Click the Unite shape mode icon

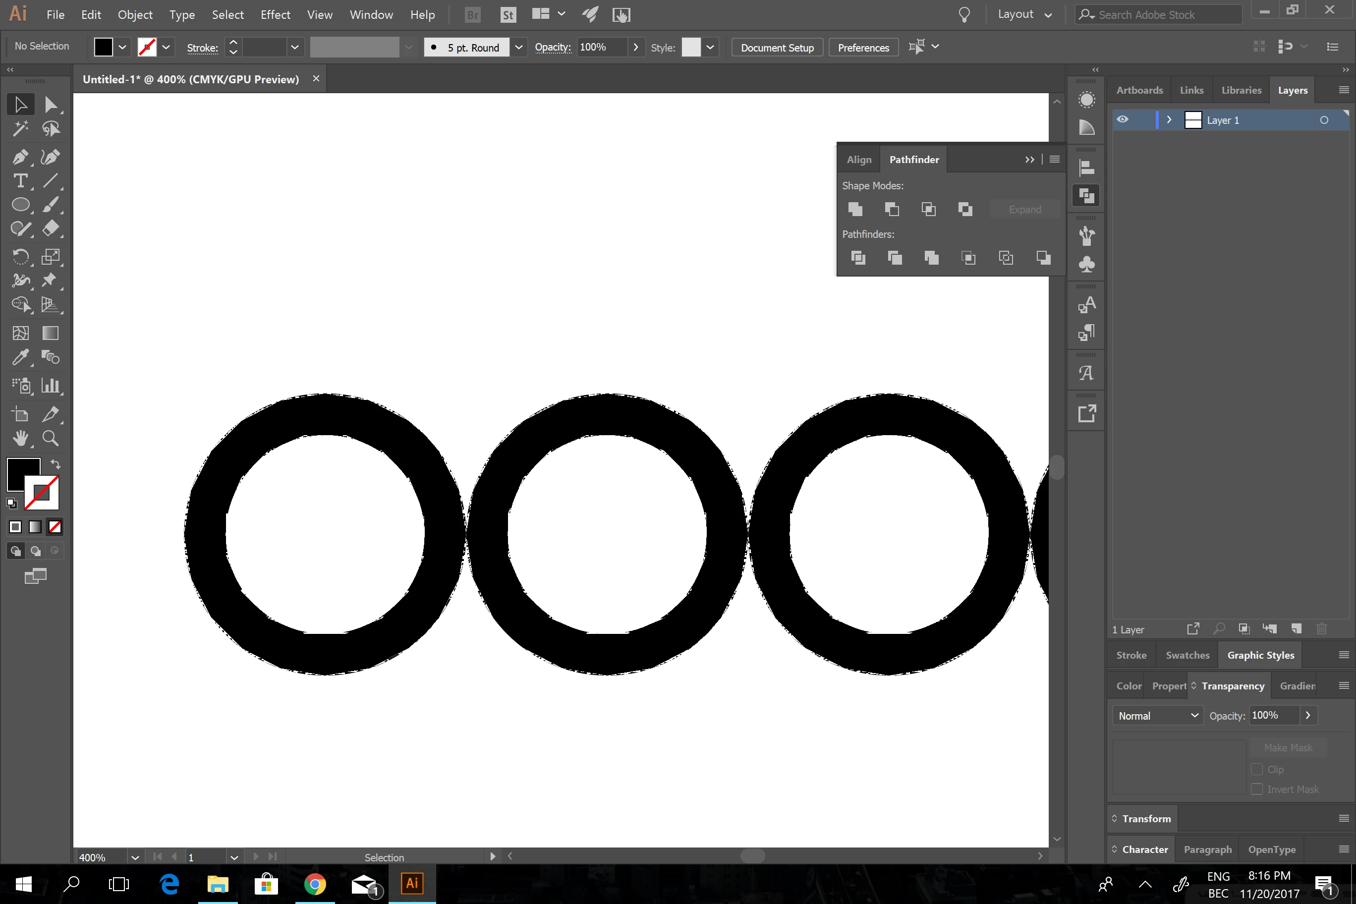click(x=855, y=209)
